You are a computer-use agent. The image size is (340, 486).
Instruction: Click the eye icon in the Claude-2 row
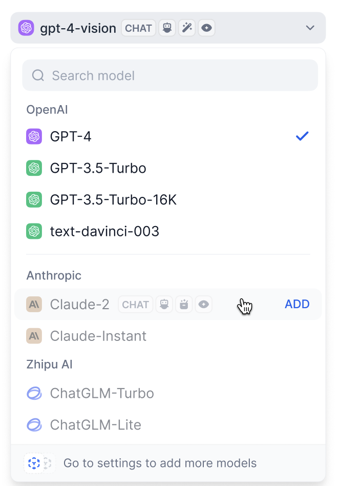[x=204, y=305]
